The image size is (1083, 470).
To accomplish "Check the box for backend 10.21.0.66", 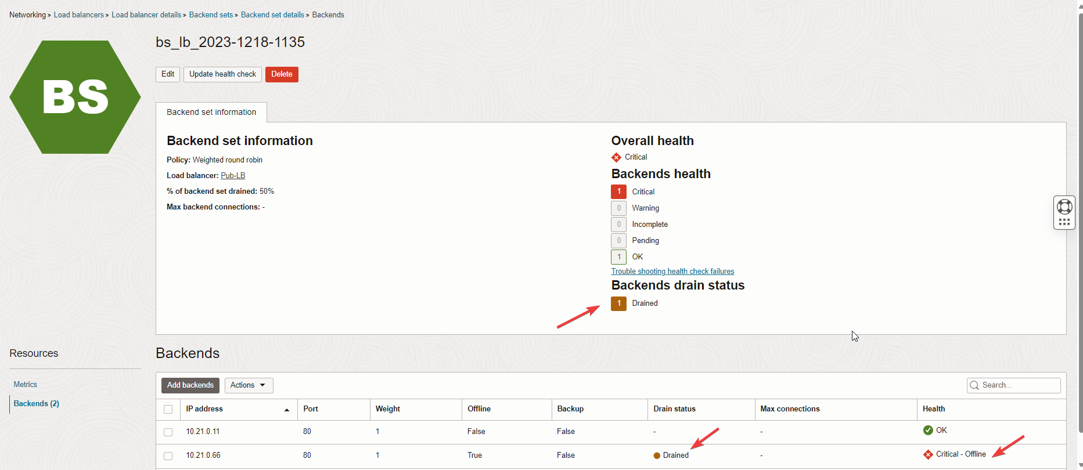I will [168, 455].
